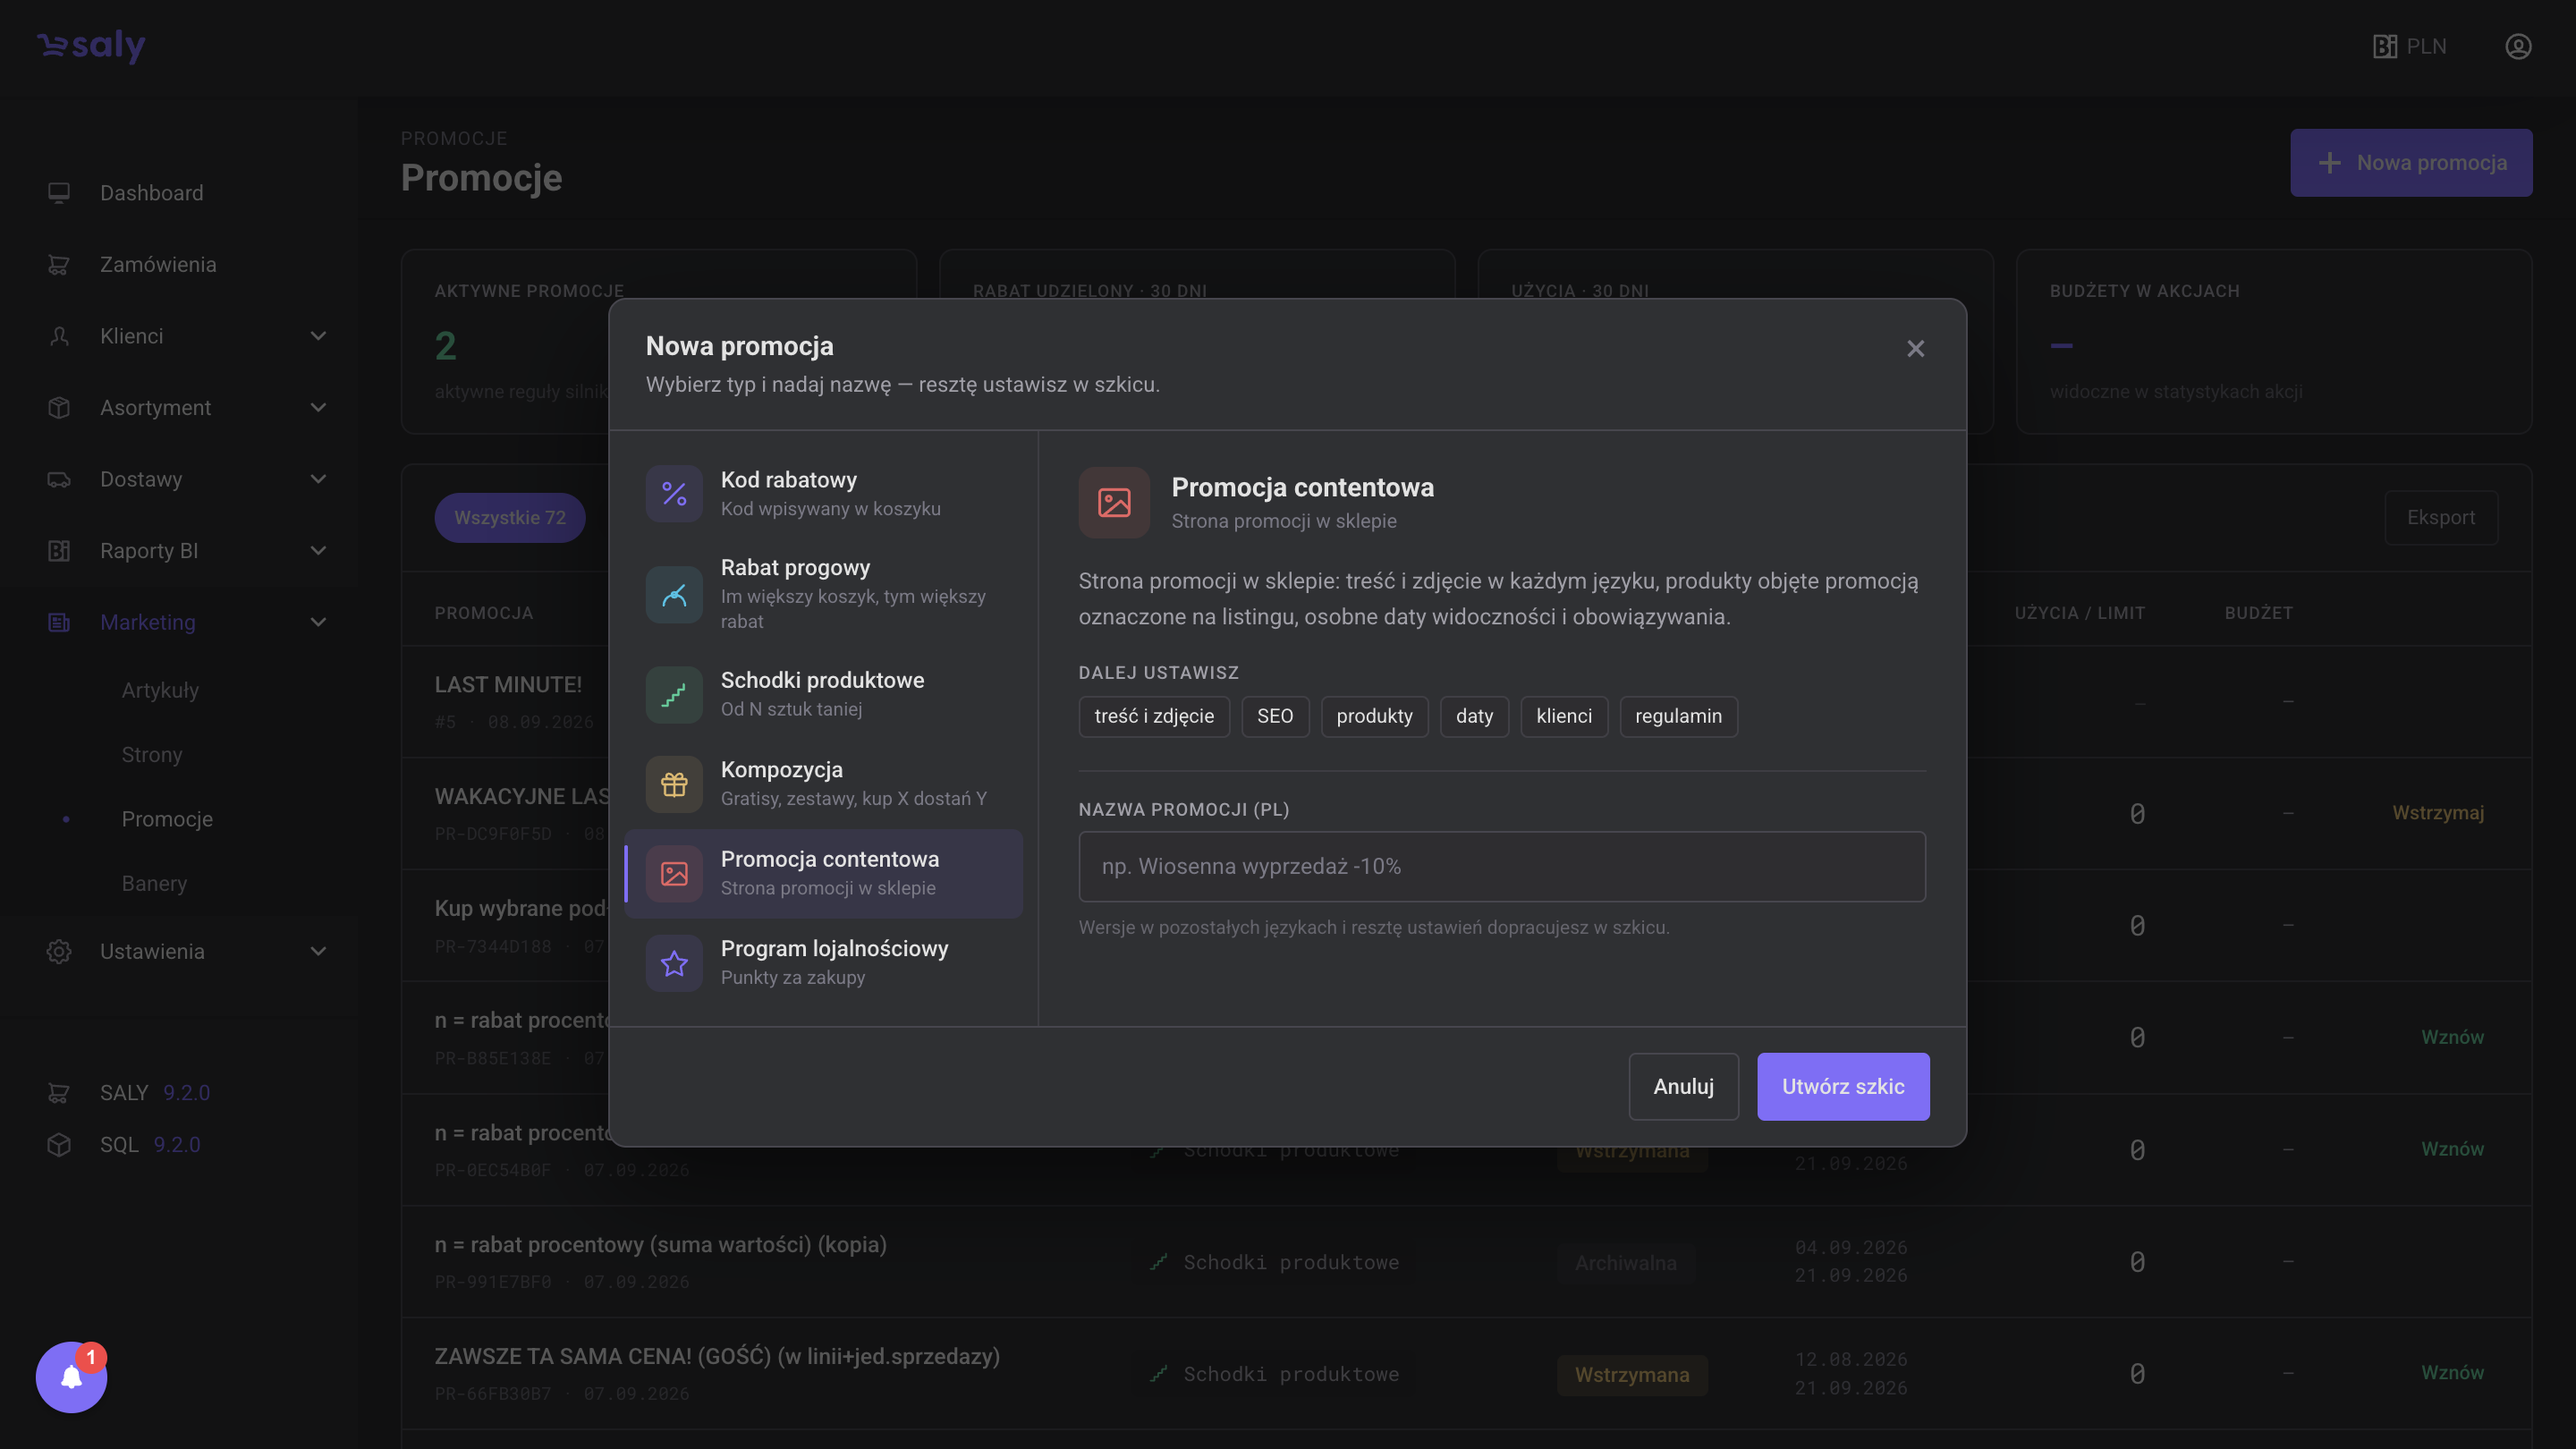Open Strony in the sidebar

152,755
